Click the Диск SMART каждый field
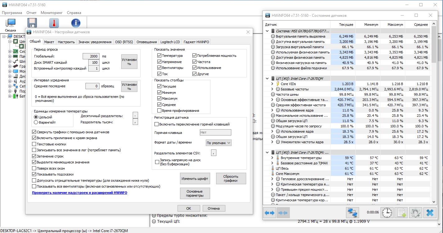The width and height of the screenshot is (443, 233). [94, 62]
